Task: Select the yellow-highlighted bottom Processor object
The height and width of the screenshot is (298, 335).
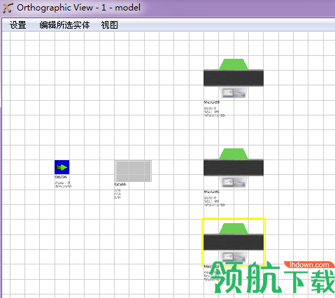Action: coord(234,242)
